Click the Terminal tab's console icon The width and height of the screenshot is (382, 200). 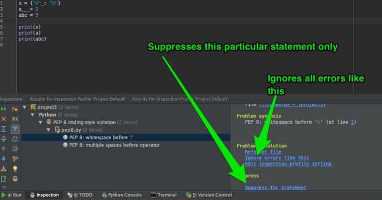pos(153,195)
